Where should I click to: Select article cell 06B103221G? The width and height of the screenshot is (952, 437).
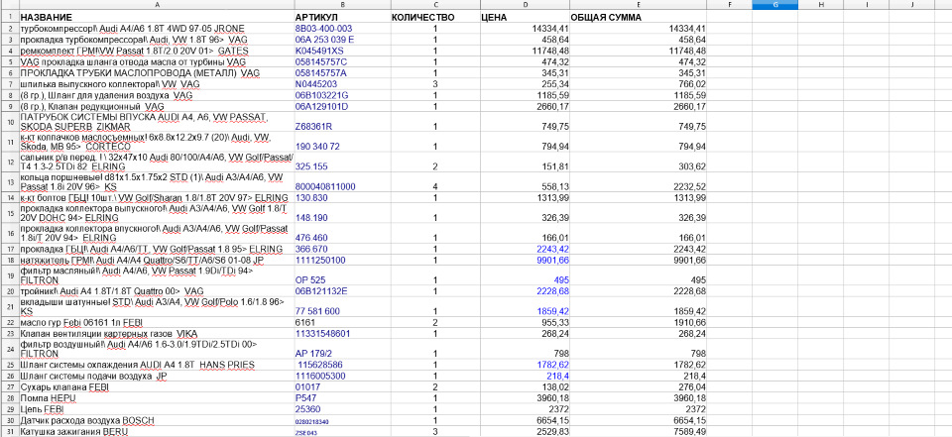click(x=342, y=95)
